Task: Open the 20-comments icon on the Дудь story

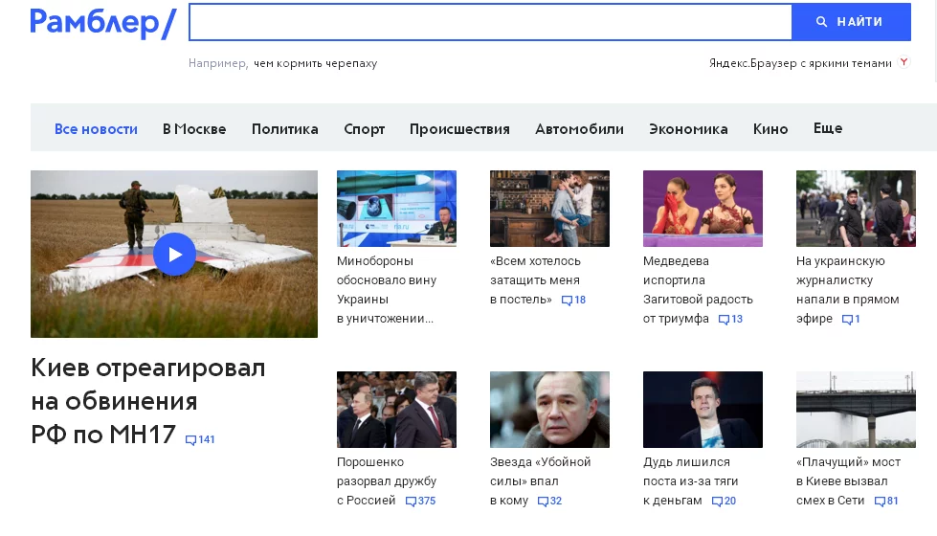Action: (717, 502)
